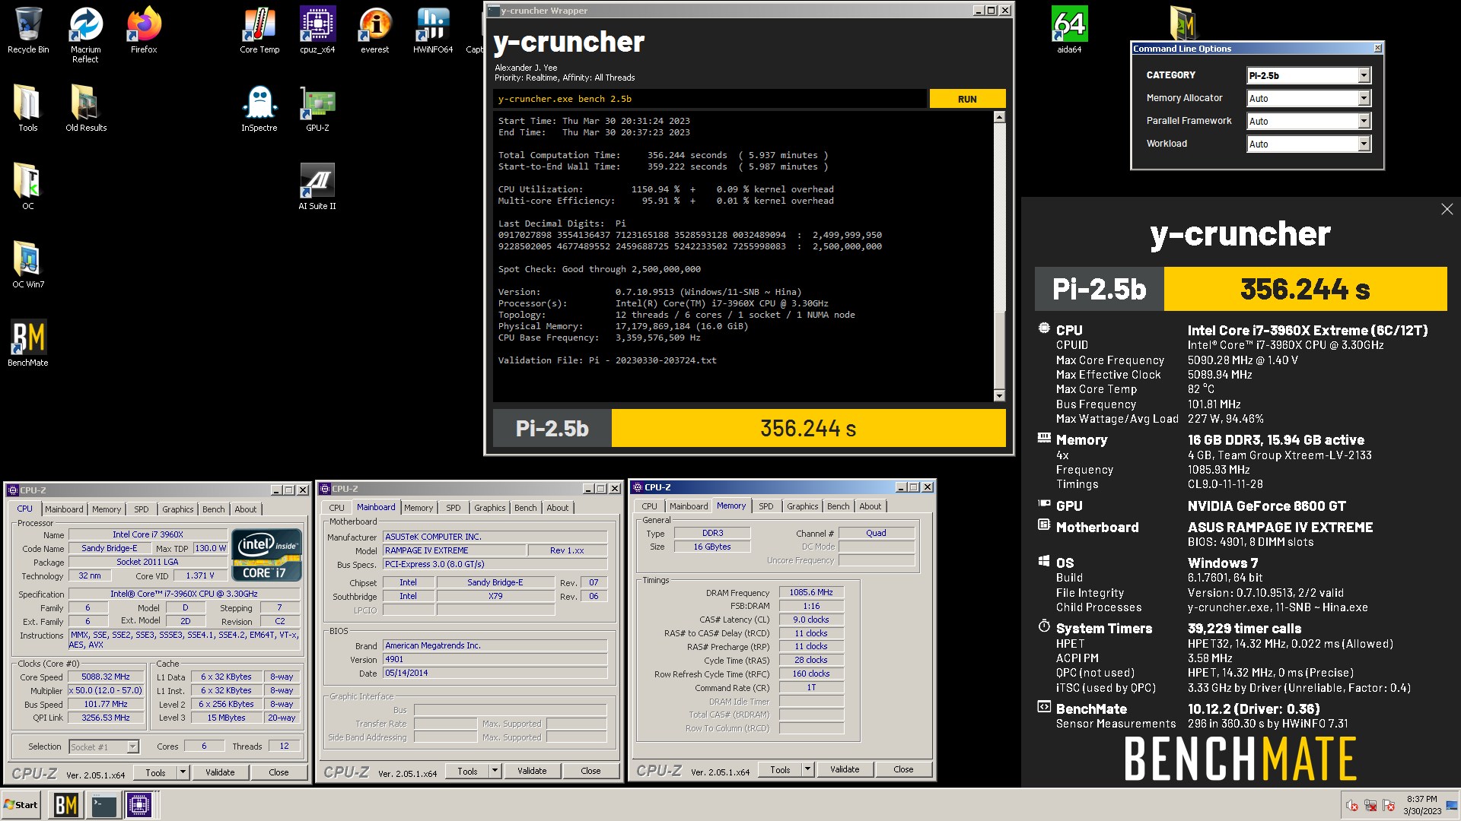Viewport: 1461px width, 821px height.
Task: Launch Macrium Reflect from the desktop
Action: pos(85,35)
